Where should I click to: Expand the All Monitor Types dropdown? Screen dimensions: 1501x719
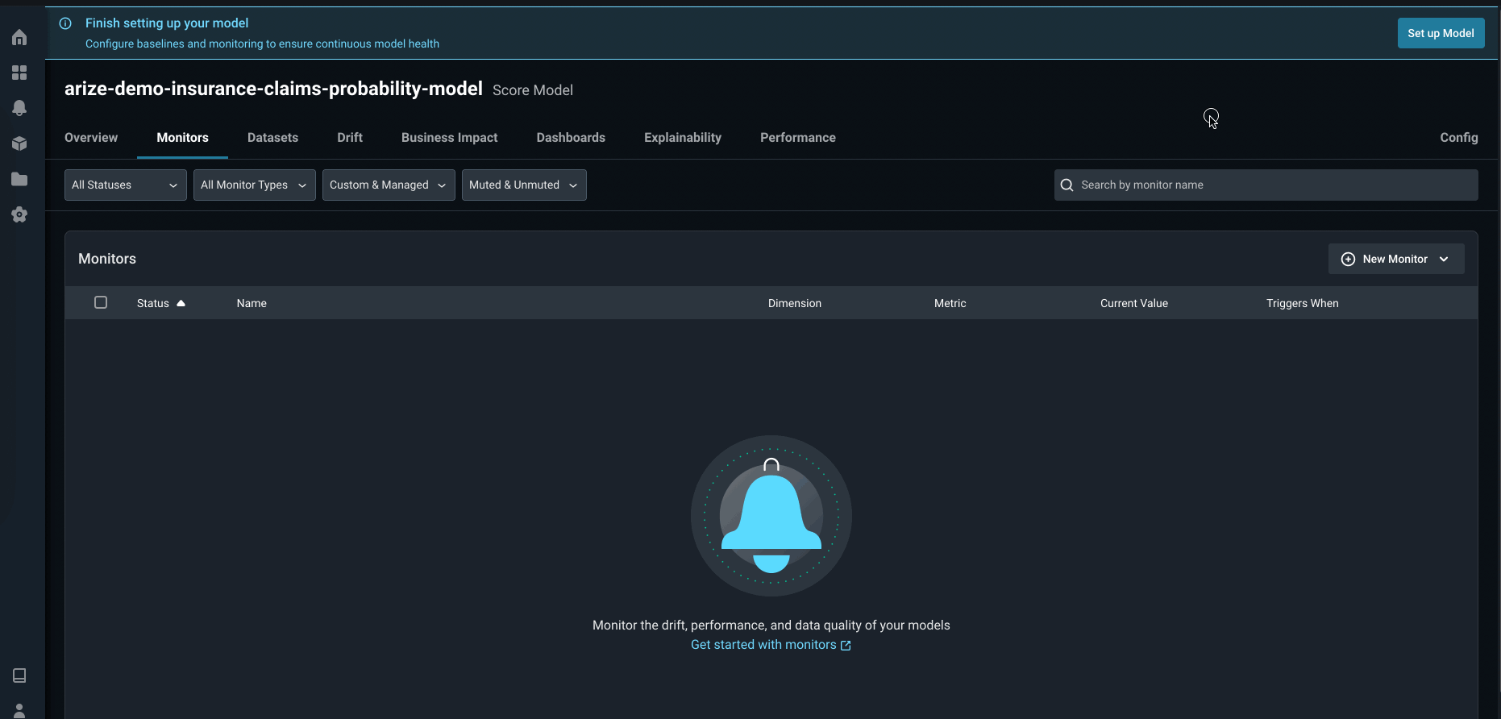(255, 185)
